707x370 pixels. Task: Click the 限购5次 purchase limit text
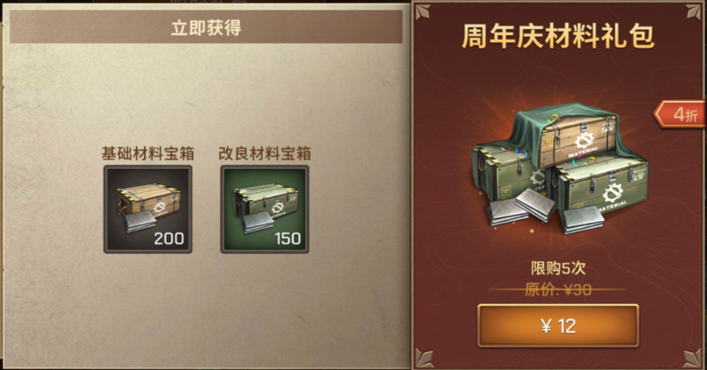point(558,268)
